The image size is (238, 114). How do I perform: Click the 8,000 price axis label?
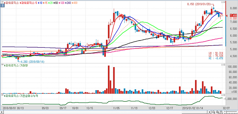233,8
